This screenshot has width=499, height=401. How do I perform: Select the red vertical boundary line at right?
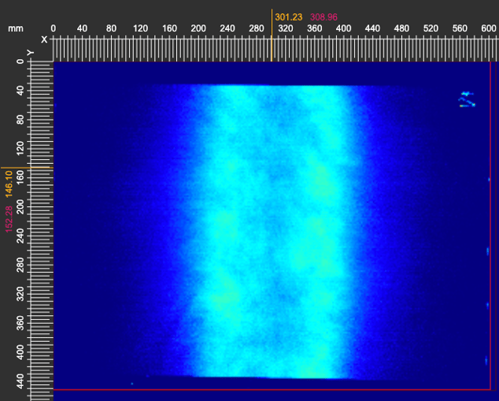pos(490,236)
